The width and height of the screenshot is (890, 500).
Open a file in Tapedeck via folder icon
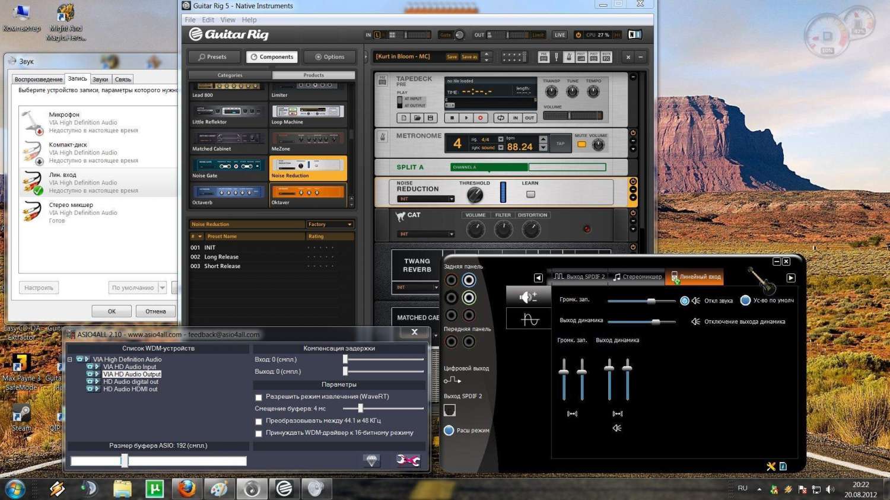[417, 118]
